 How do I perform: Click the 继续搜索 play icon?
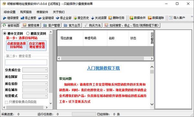click(5, 18)
